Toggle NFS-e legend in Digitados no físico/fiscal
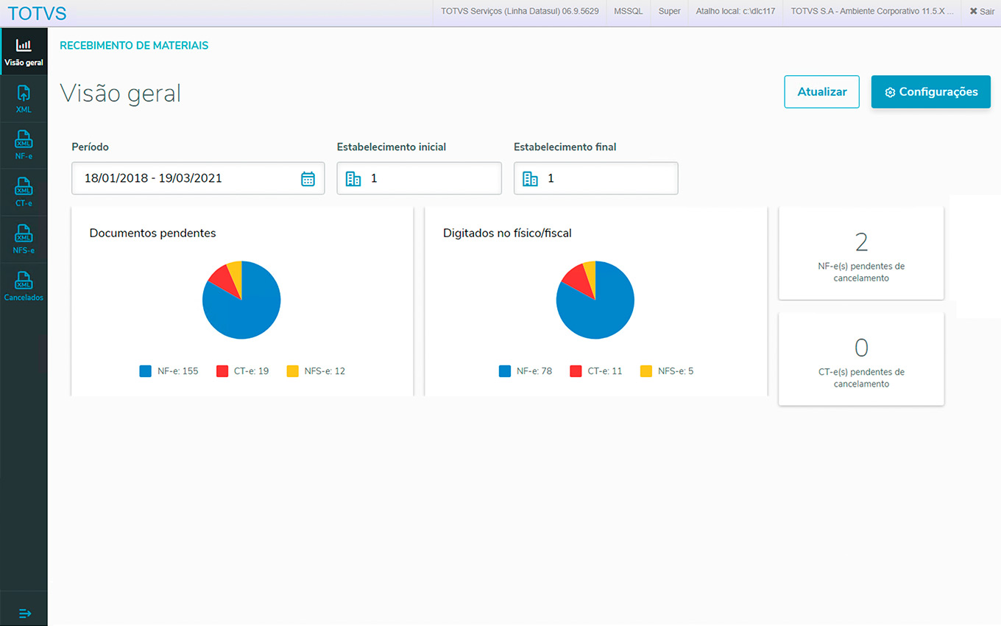Screen dimensions: 1001x626 coord(667,371)
